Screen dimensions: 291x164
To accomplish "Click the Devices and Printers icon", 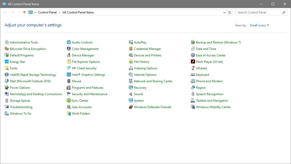I will point(131,55).
